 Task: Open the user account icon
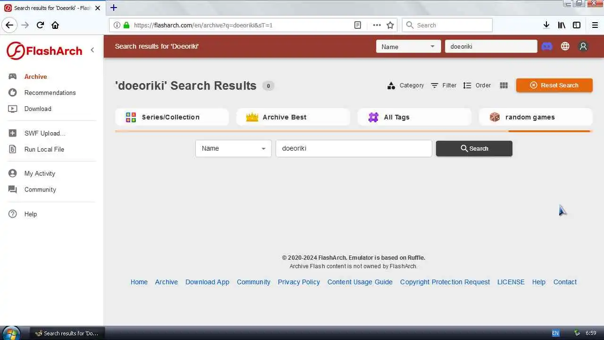[583, 46]
